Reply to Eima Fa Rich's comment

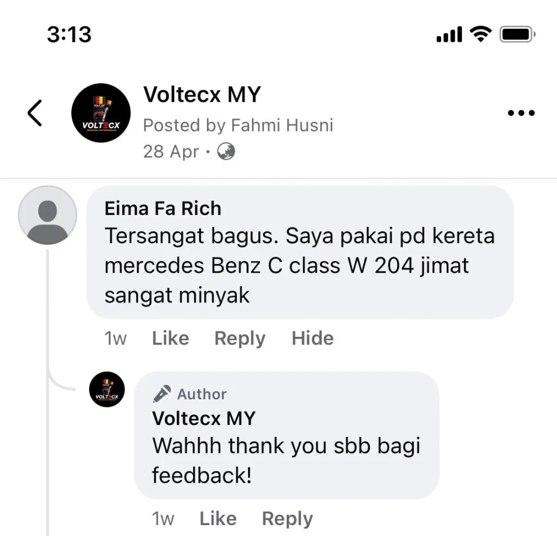click(240, 338)
